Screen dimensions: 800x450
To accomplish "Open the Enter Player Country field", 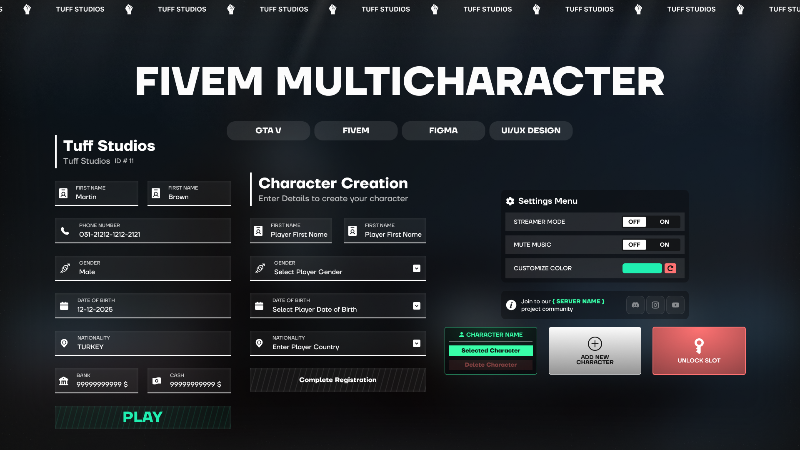I will 338,343.
